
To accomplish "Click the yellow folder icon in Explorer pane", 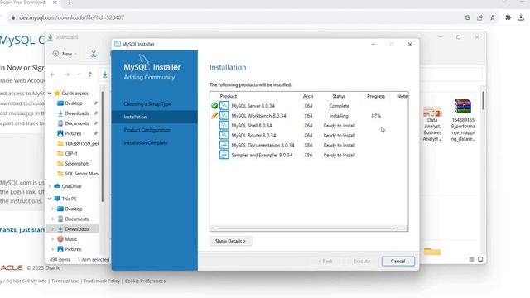I will click(x=432, y=252).
